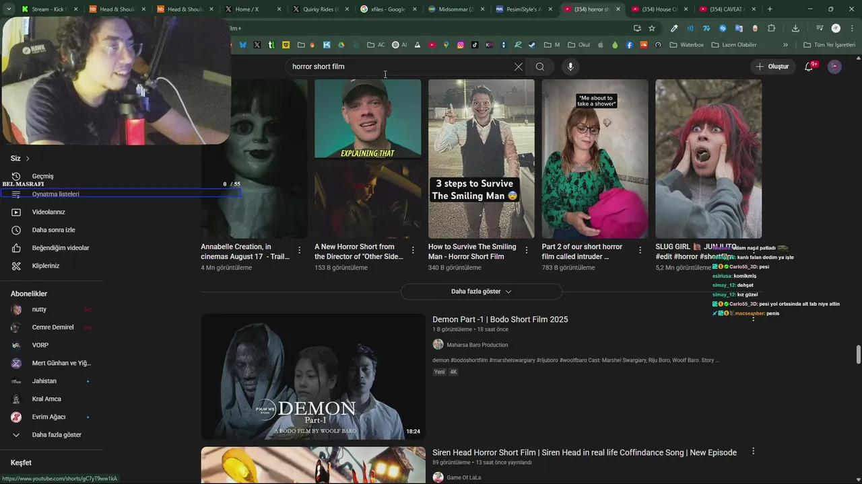Bookmark this page with the star icon
Image resolution: width=862 pixels, height=484 pixels.
tap(652, 28)
